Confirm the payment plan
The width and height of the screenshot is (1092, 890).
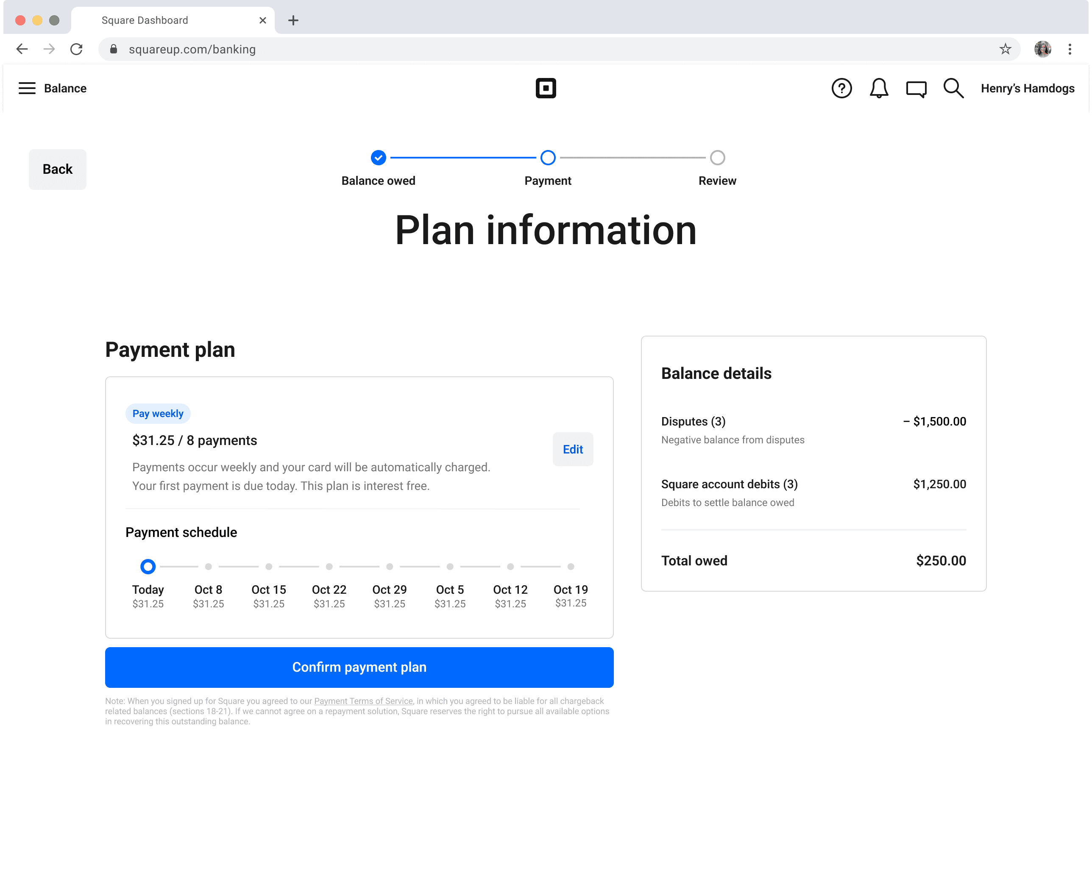coord(359,667)
